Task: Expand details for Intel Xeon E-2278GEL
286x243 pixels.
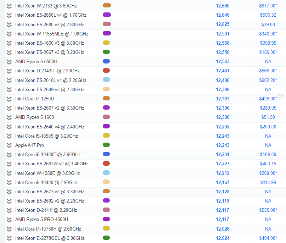Action: (x=9, y=238)
